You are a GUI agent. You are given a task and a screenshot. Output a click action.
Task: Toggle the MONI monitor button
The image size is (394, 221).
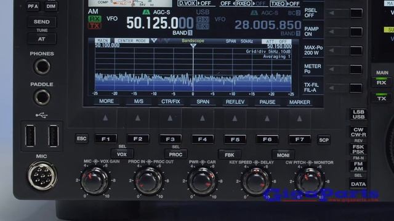pyautogui.click(x=283, y=155)
